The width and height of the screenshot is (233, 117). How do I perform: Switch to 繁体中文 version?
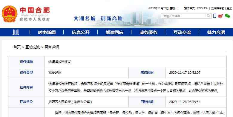click(x=189, y=8)
